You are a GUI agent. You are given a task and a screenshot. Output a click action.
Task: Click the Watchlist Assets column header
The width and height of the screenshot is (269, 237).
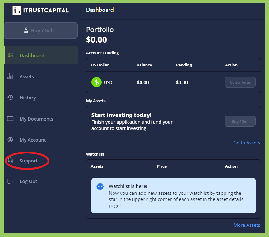coord(97,166)
